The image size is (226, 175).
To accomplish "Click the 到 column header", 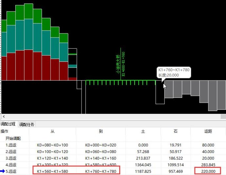I will [x=101, y=131].
